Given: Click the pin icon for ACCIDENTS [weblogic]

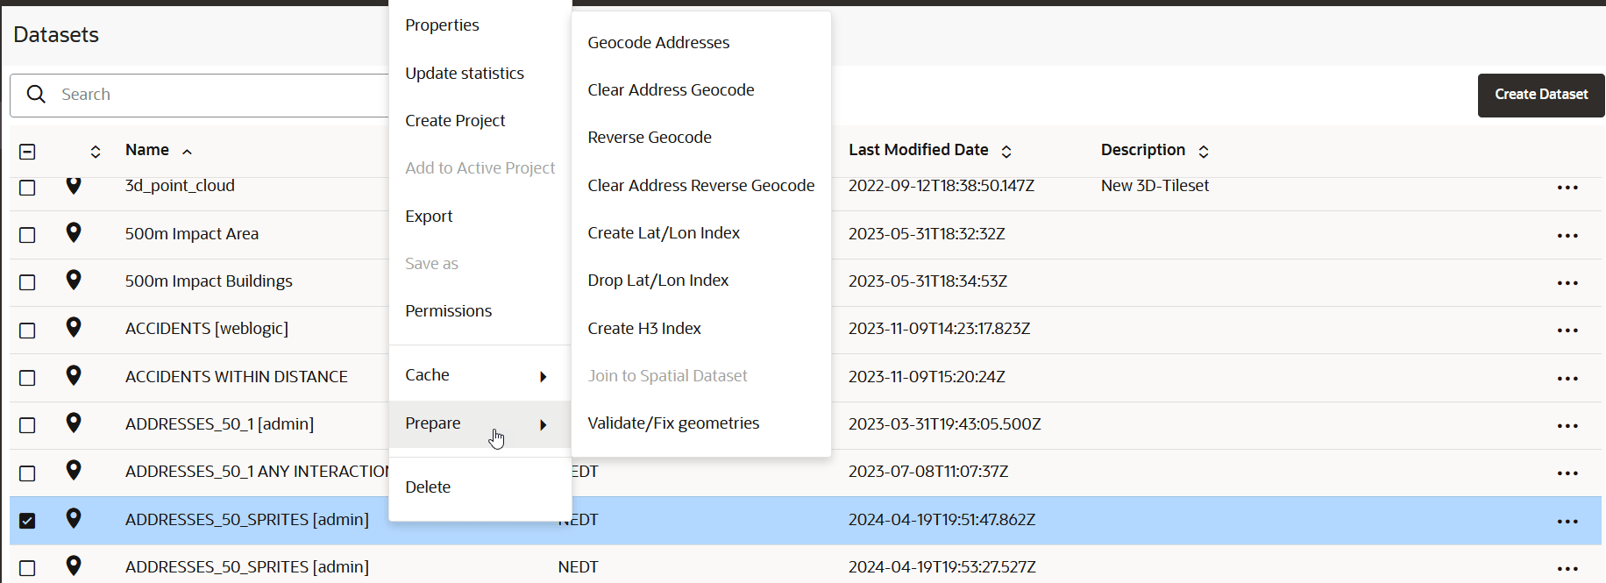Looking at the screenshot, I should pos(74,327).
